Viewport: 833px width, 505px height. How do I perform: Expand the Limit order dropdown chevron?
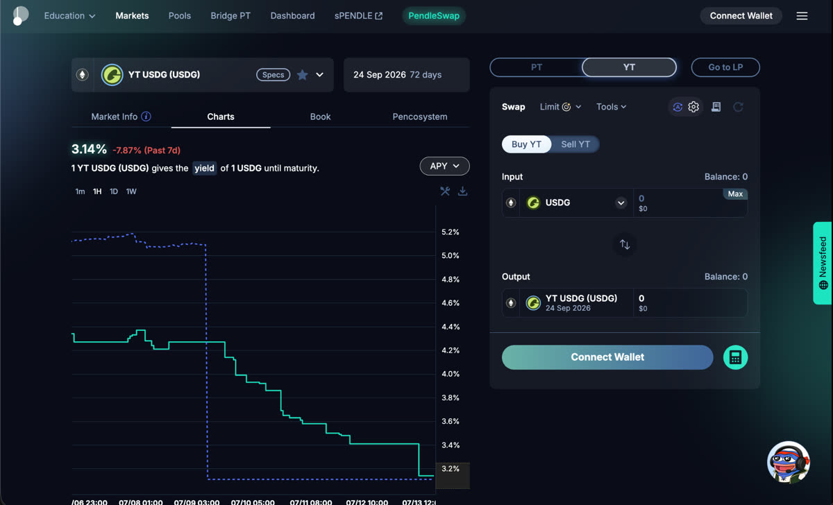pos(579,107)
